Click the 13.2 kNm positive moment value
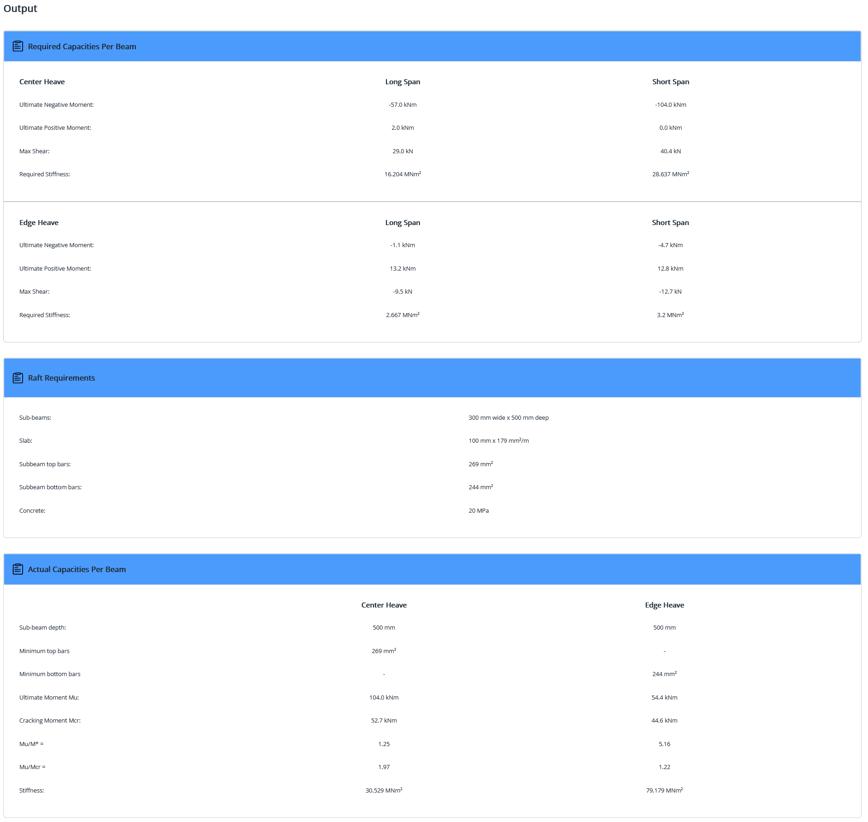Viewport: 868px width, 822px height. click(402, 269)
